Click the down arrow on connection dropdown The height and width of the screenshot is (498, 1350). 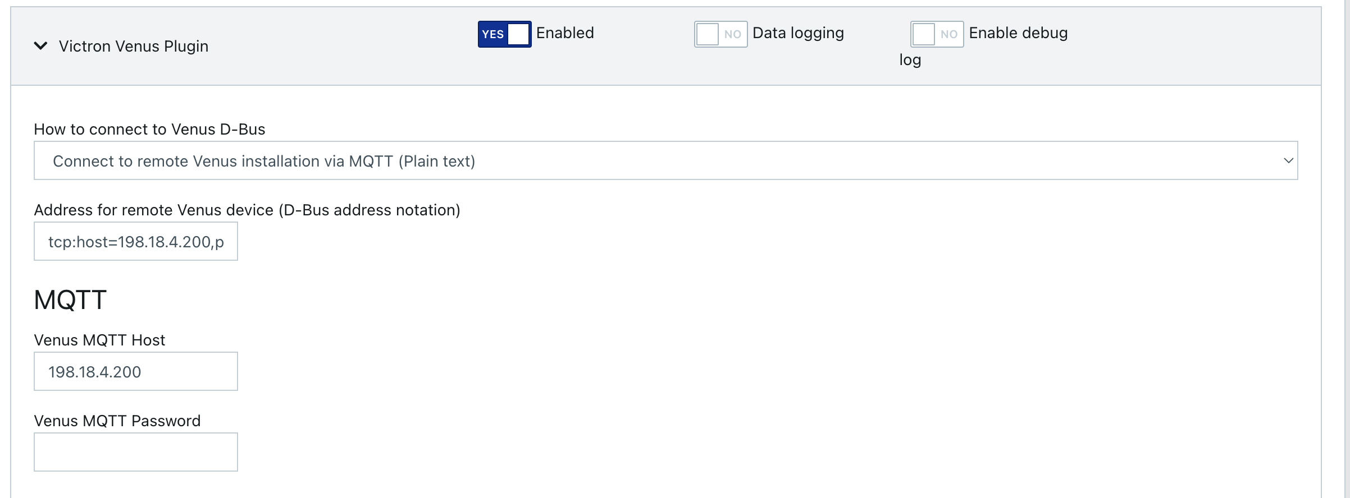tap(1288, 161)
